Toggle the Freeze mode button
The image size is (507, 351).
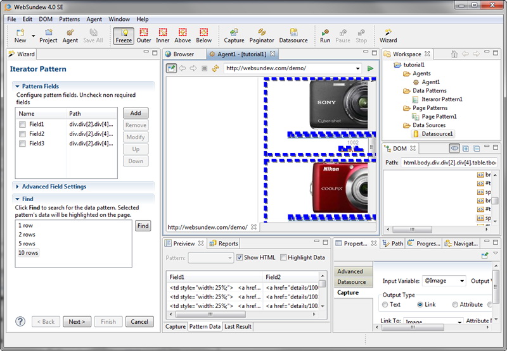pos(124,35)
